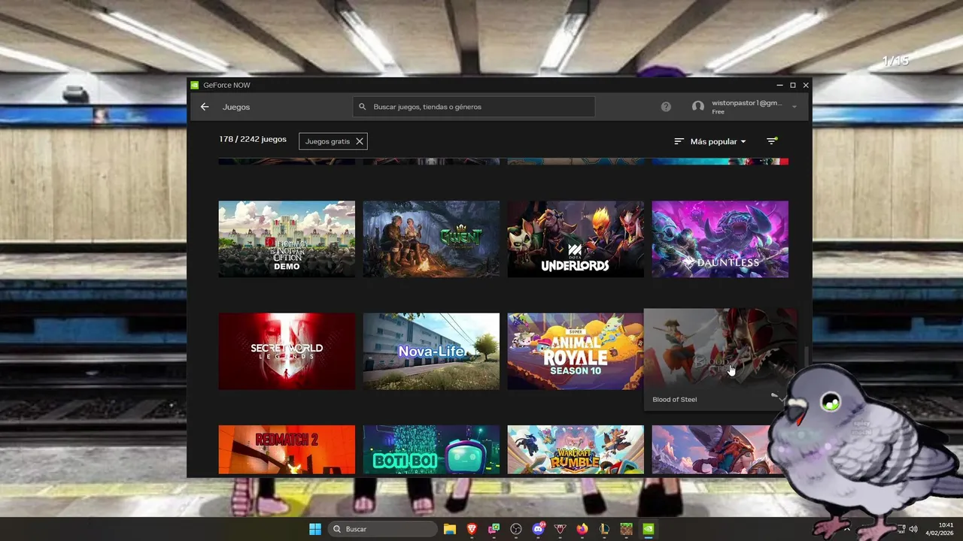Open Minecraft from the taskbar
Viewport: 963px width, 541px height.
[626, 529]
